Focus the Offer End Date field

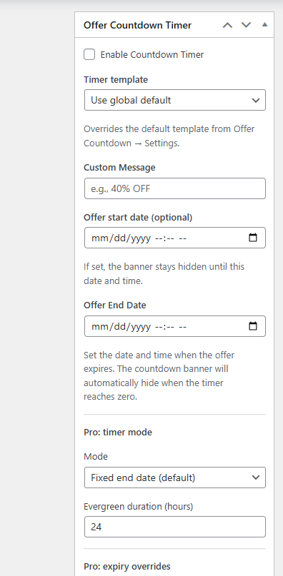175,326
